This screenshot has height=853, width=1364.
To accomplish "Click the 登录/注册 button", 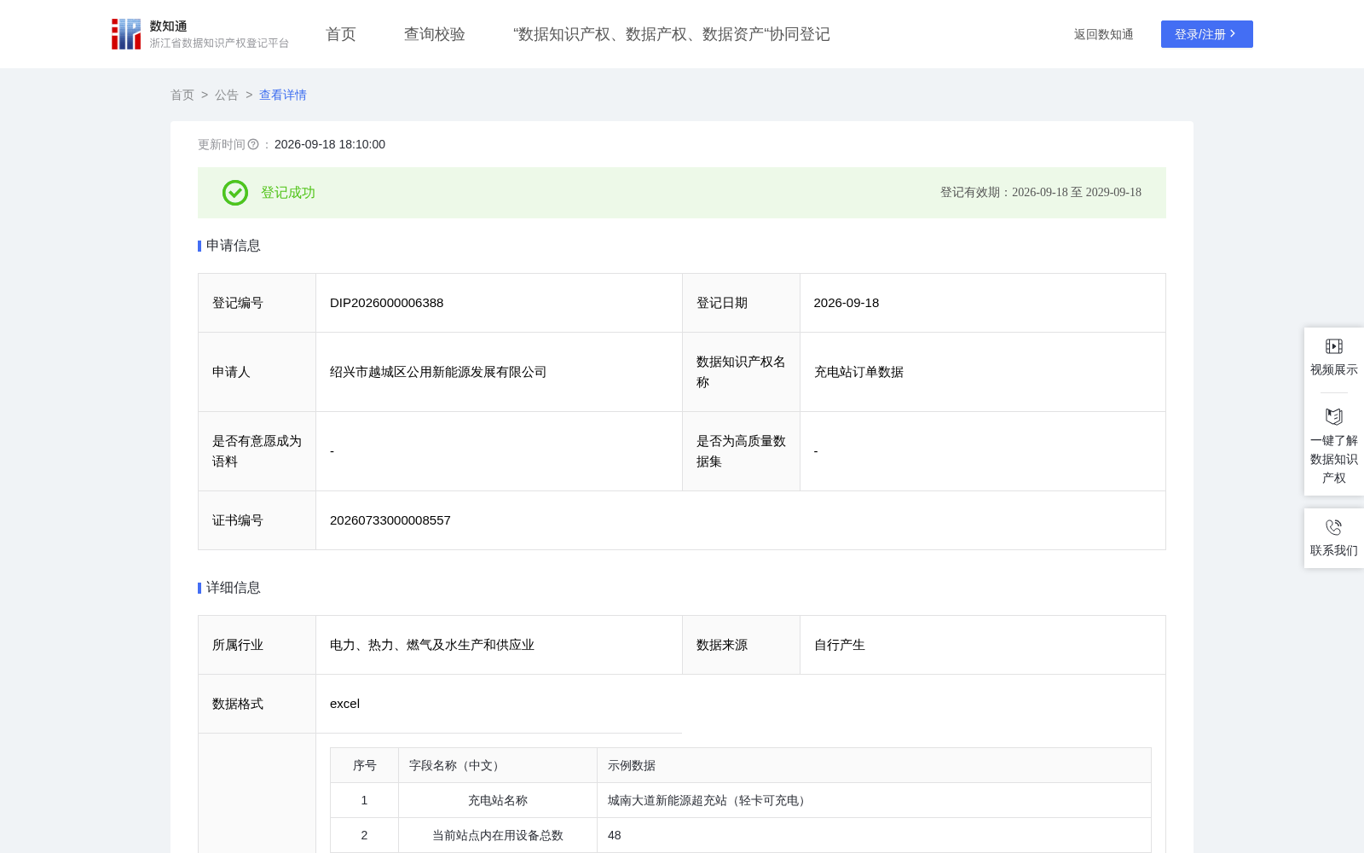I will 1207,34.
